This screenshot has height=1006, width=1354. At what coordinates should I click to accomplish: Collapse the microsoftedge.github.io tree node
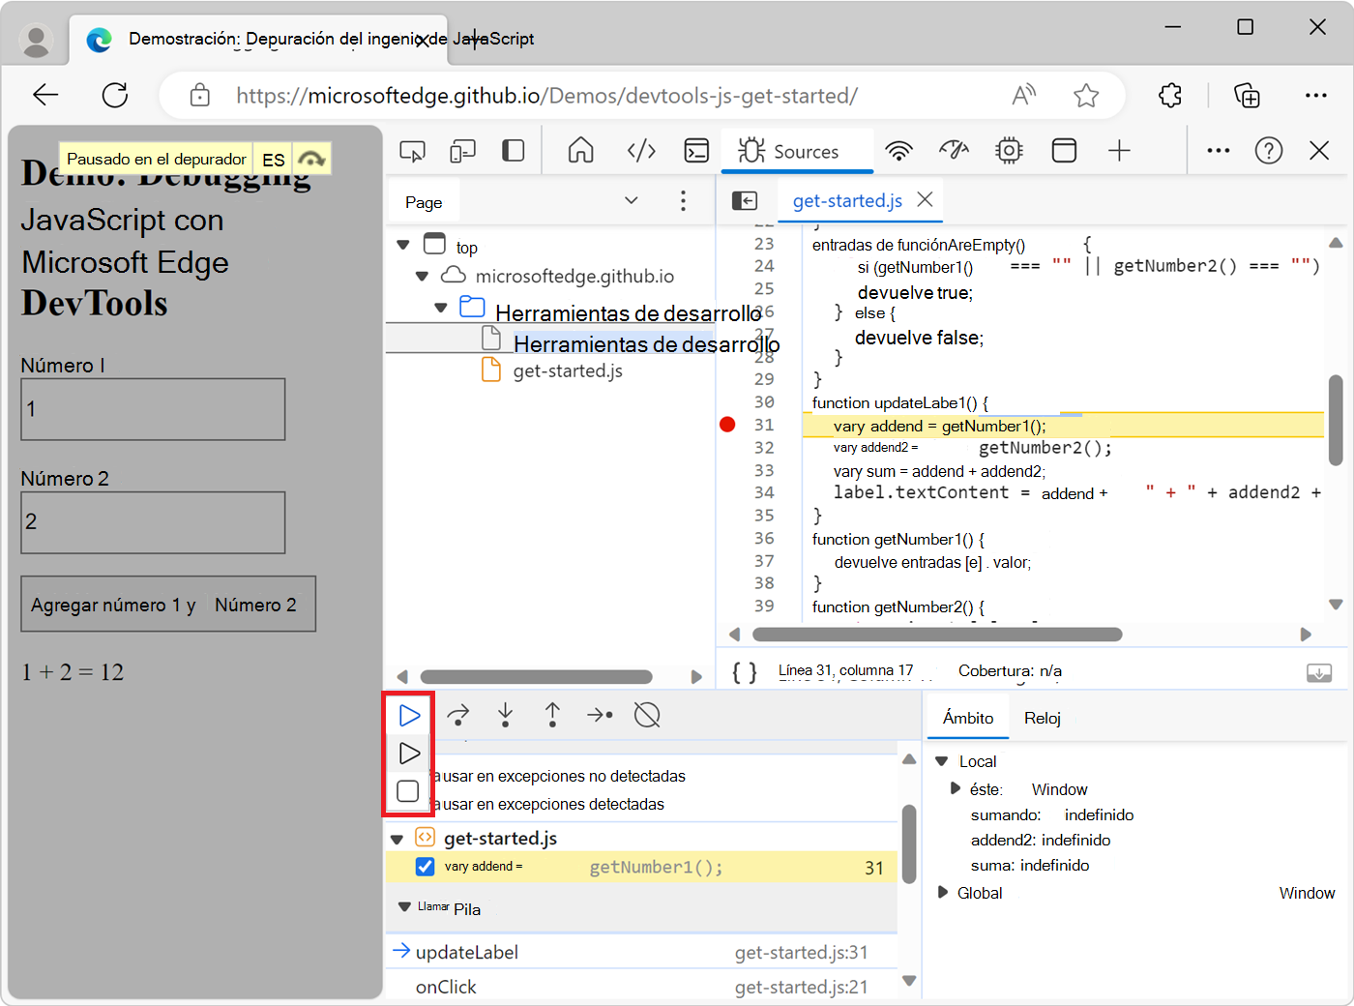tap(422, 276)
